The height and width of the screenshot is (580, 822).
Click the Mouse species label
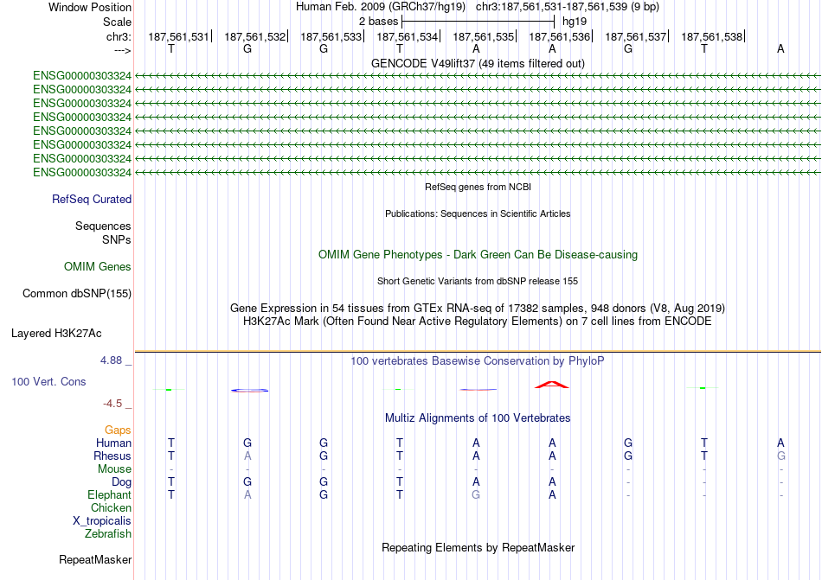tap(114, 469)
